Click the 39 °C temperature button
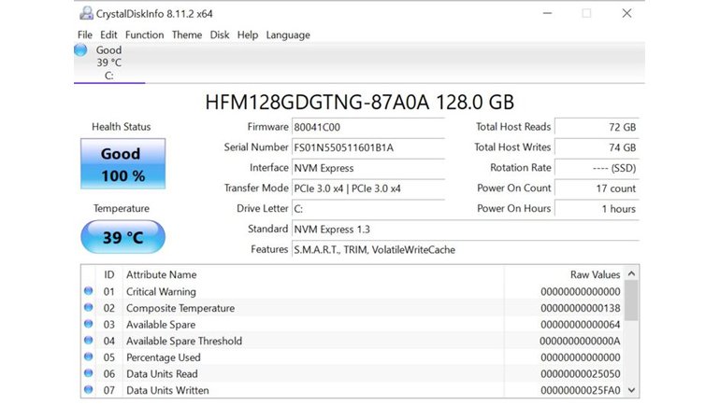The width and height of the screenshot is (720, 405). 123,237
